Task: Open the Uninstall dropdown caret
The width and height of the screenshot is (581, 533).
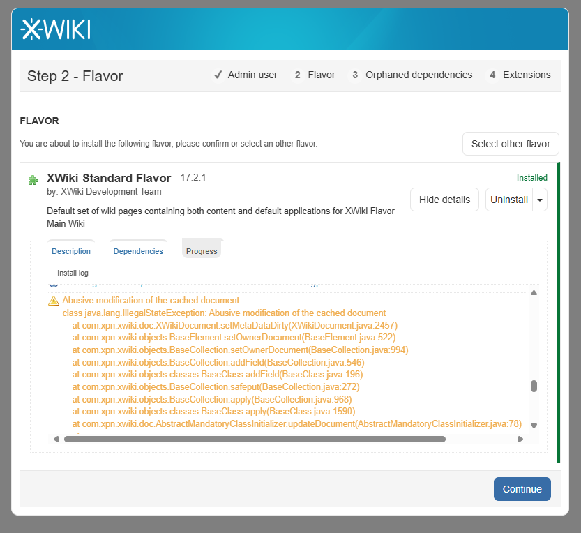Action: click(x=540, y=200)
